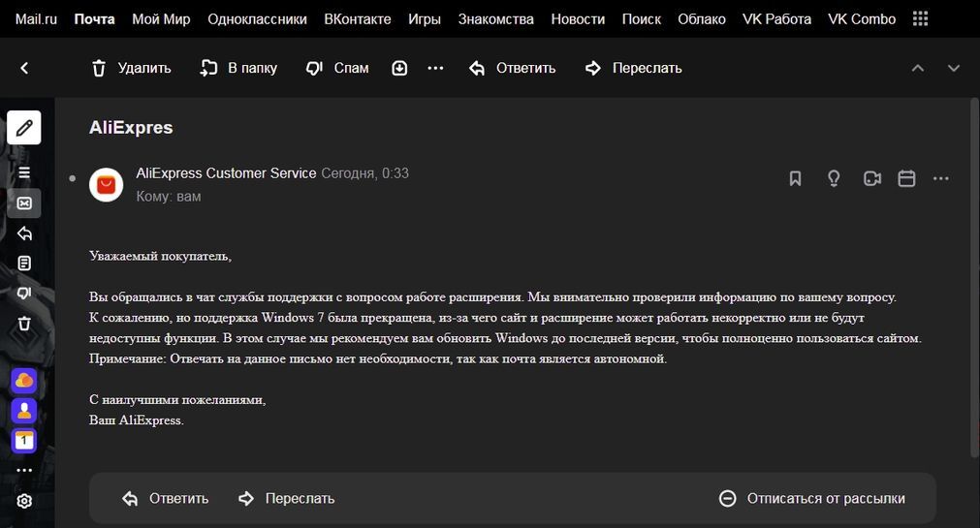The width and height of the screenshot is (980, 528).
Task: Click the vertical scrollbar of the email
Action: [974, 291]
